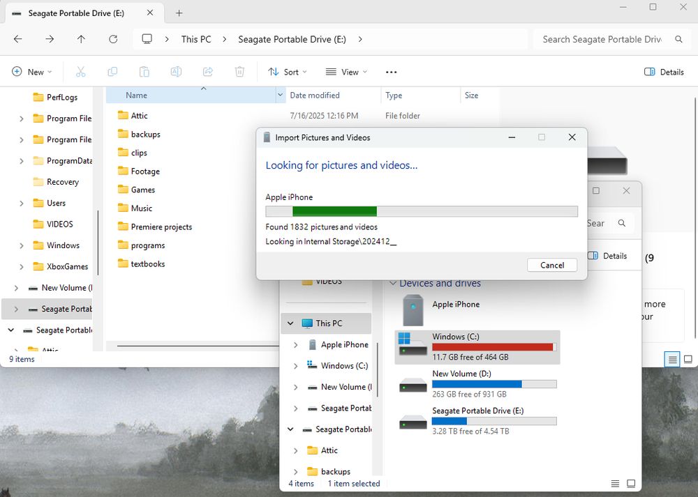Select VIDEOS folder in left sidebar
Viewport: 698px width, 497px height.
click(53, 224)
